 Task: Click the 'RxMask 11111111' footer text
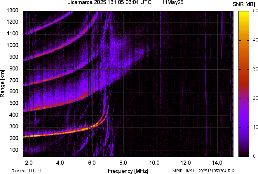pyautogui.click(x=27, y=171)
